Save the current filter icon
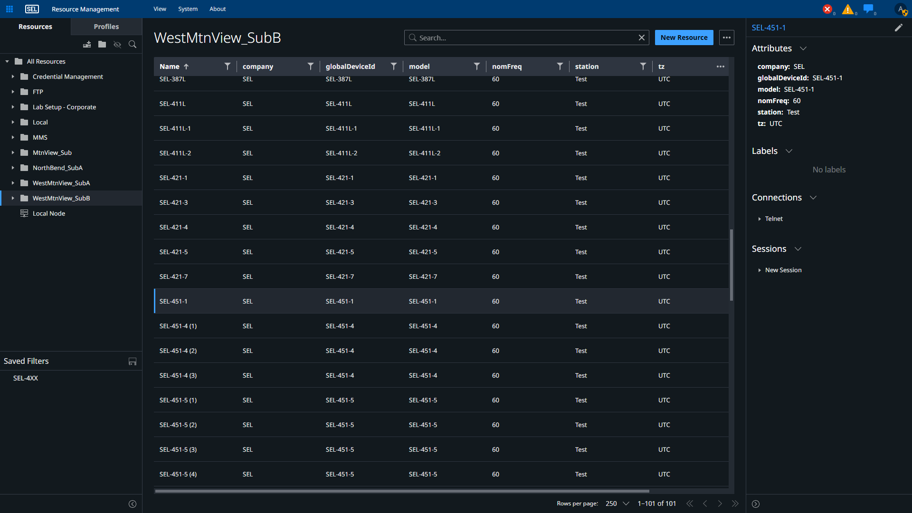Viewport: 912px width, 513px height. [133, 361]
